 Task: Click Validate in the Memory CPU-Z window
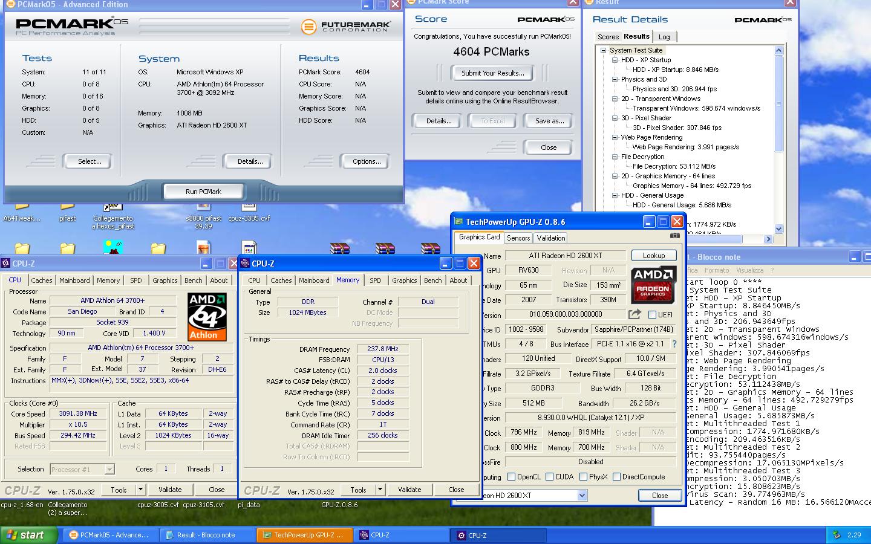pos(409,490)
